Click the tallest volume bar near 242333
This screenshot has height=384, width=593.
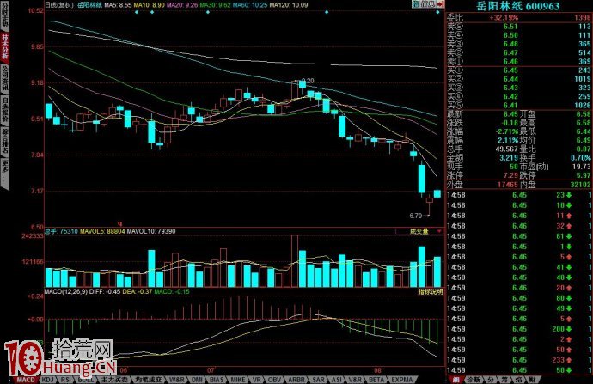[295, 261]
